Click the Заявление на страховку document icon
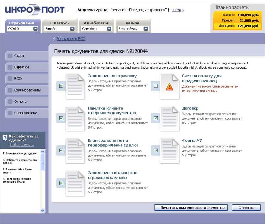 [x=75, y=86]
